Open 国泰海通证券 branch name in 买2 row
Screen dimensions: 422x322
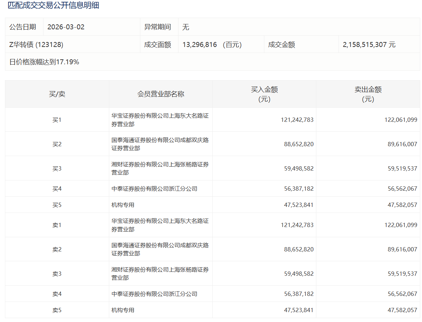tap(160, 144)
